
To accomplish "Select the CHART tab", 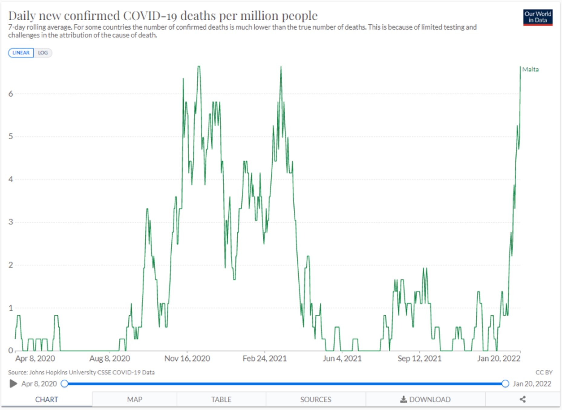I will pyautogui.click(x=47, y=399).
